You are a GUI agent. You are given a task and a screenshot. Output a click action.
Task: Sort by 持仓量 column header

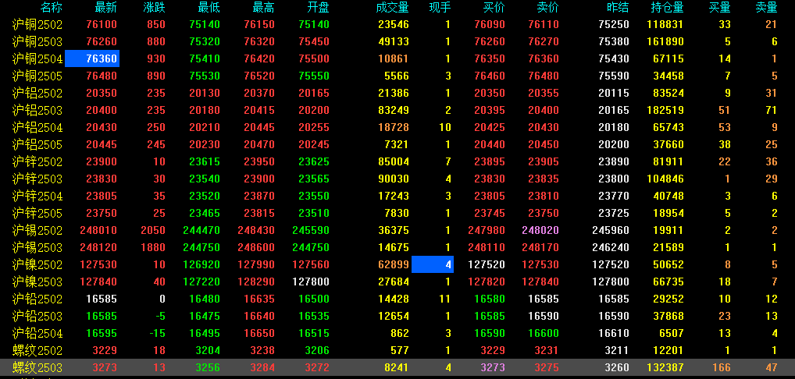click(x=667, y=7)
